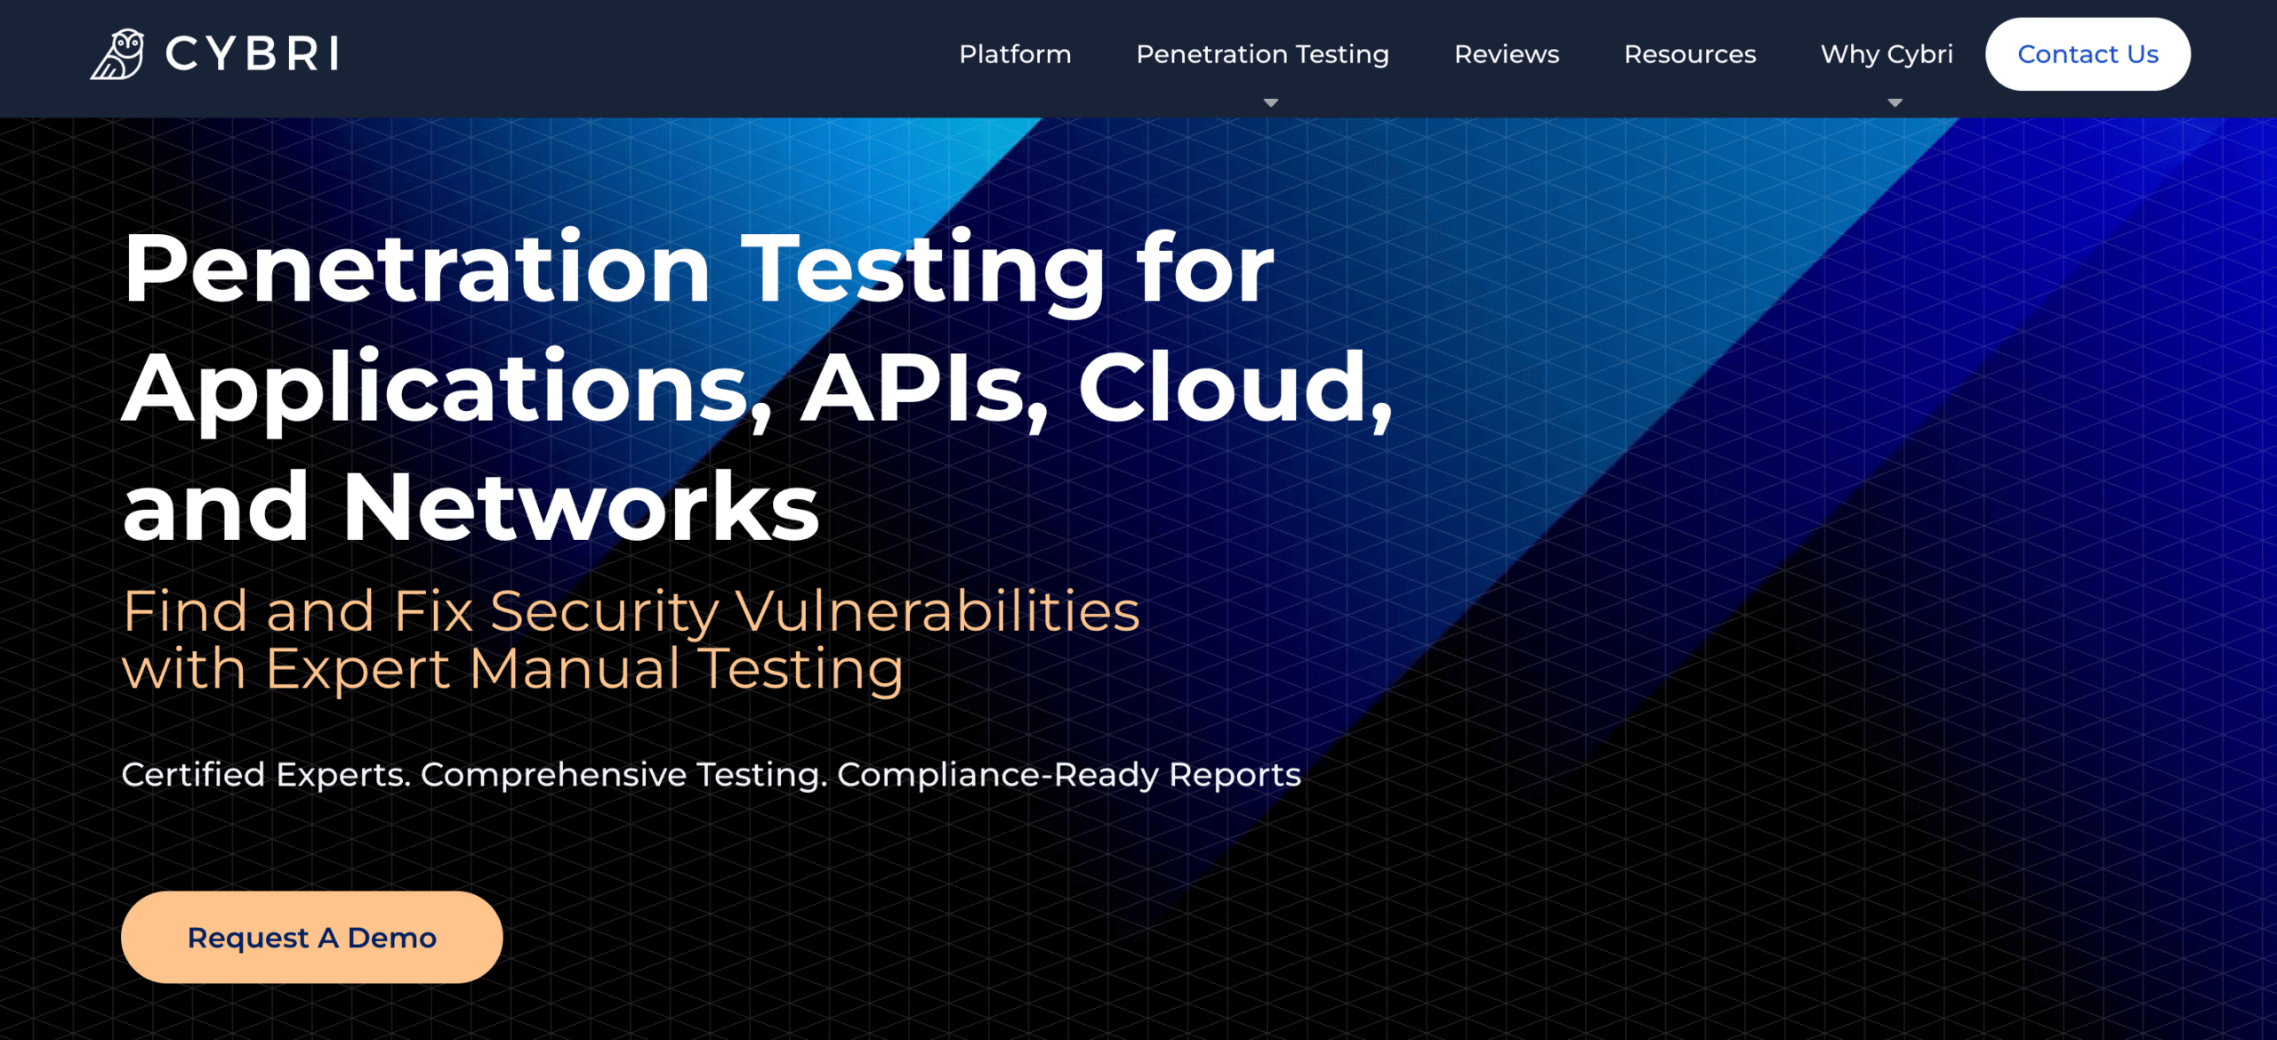
Task: Open the Platform menu item
Action: (x=1015, y=54)
